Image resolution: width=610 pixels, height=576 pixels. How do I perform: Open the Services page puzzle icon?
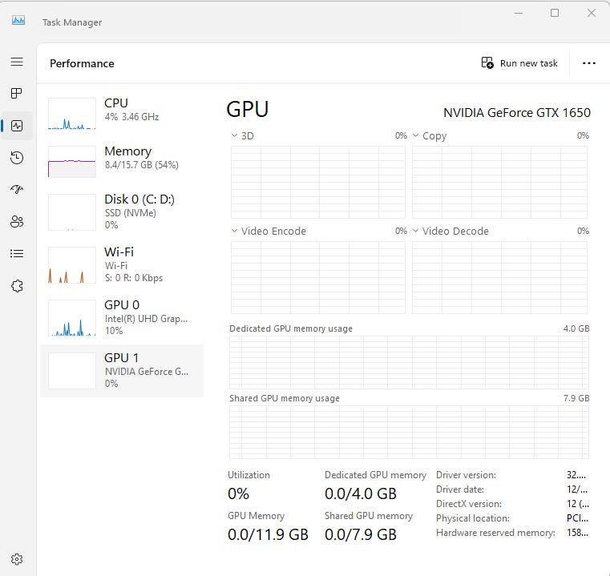click(x=17, y=286)
